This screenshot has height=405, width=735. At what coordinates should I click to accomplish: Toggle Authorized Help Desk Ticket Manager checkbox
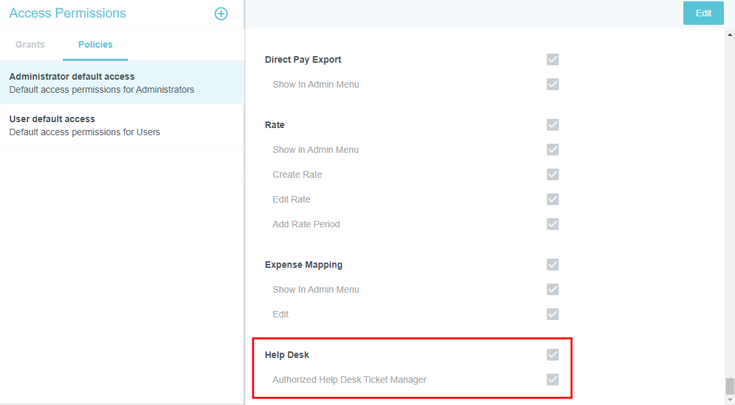[x=553, y=380]
